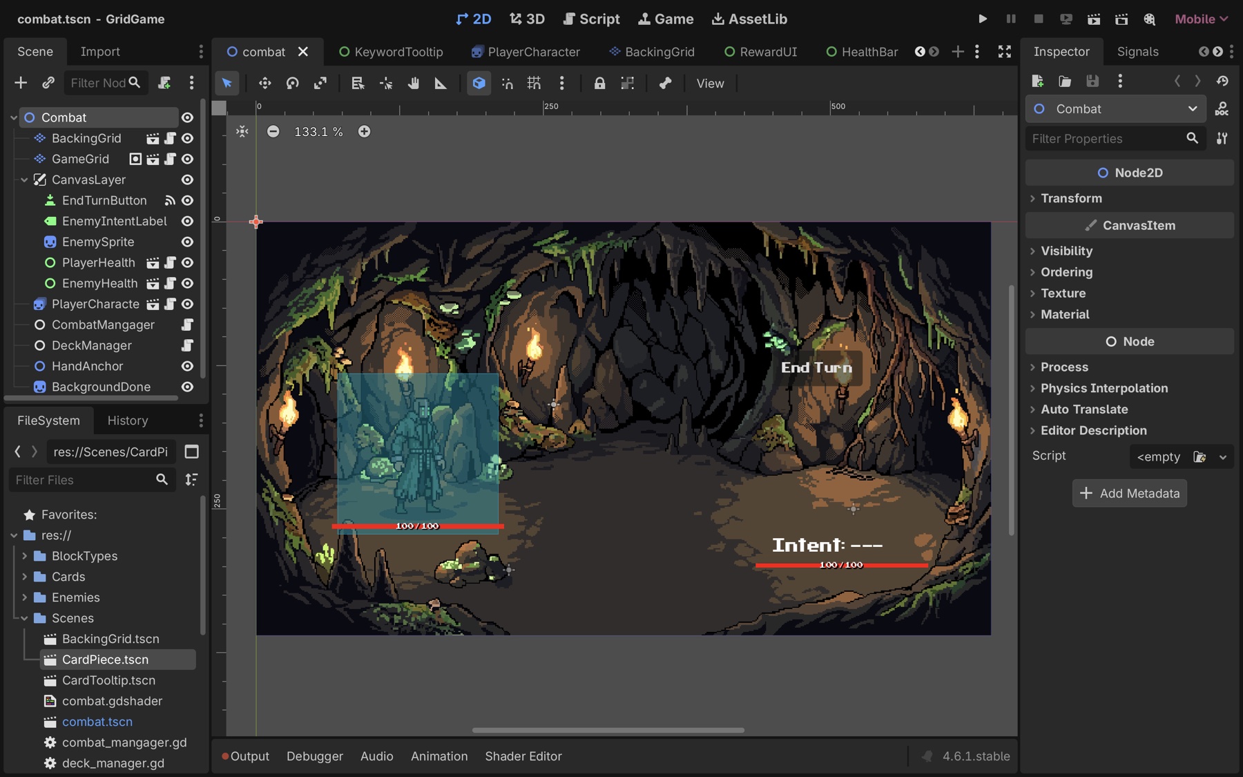The width and height of the screenshot is (1243, 777).
Task: Lock the selected node
Action: point(599,84)
